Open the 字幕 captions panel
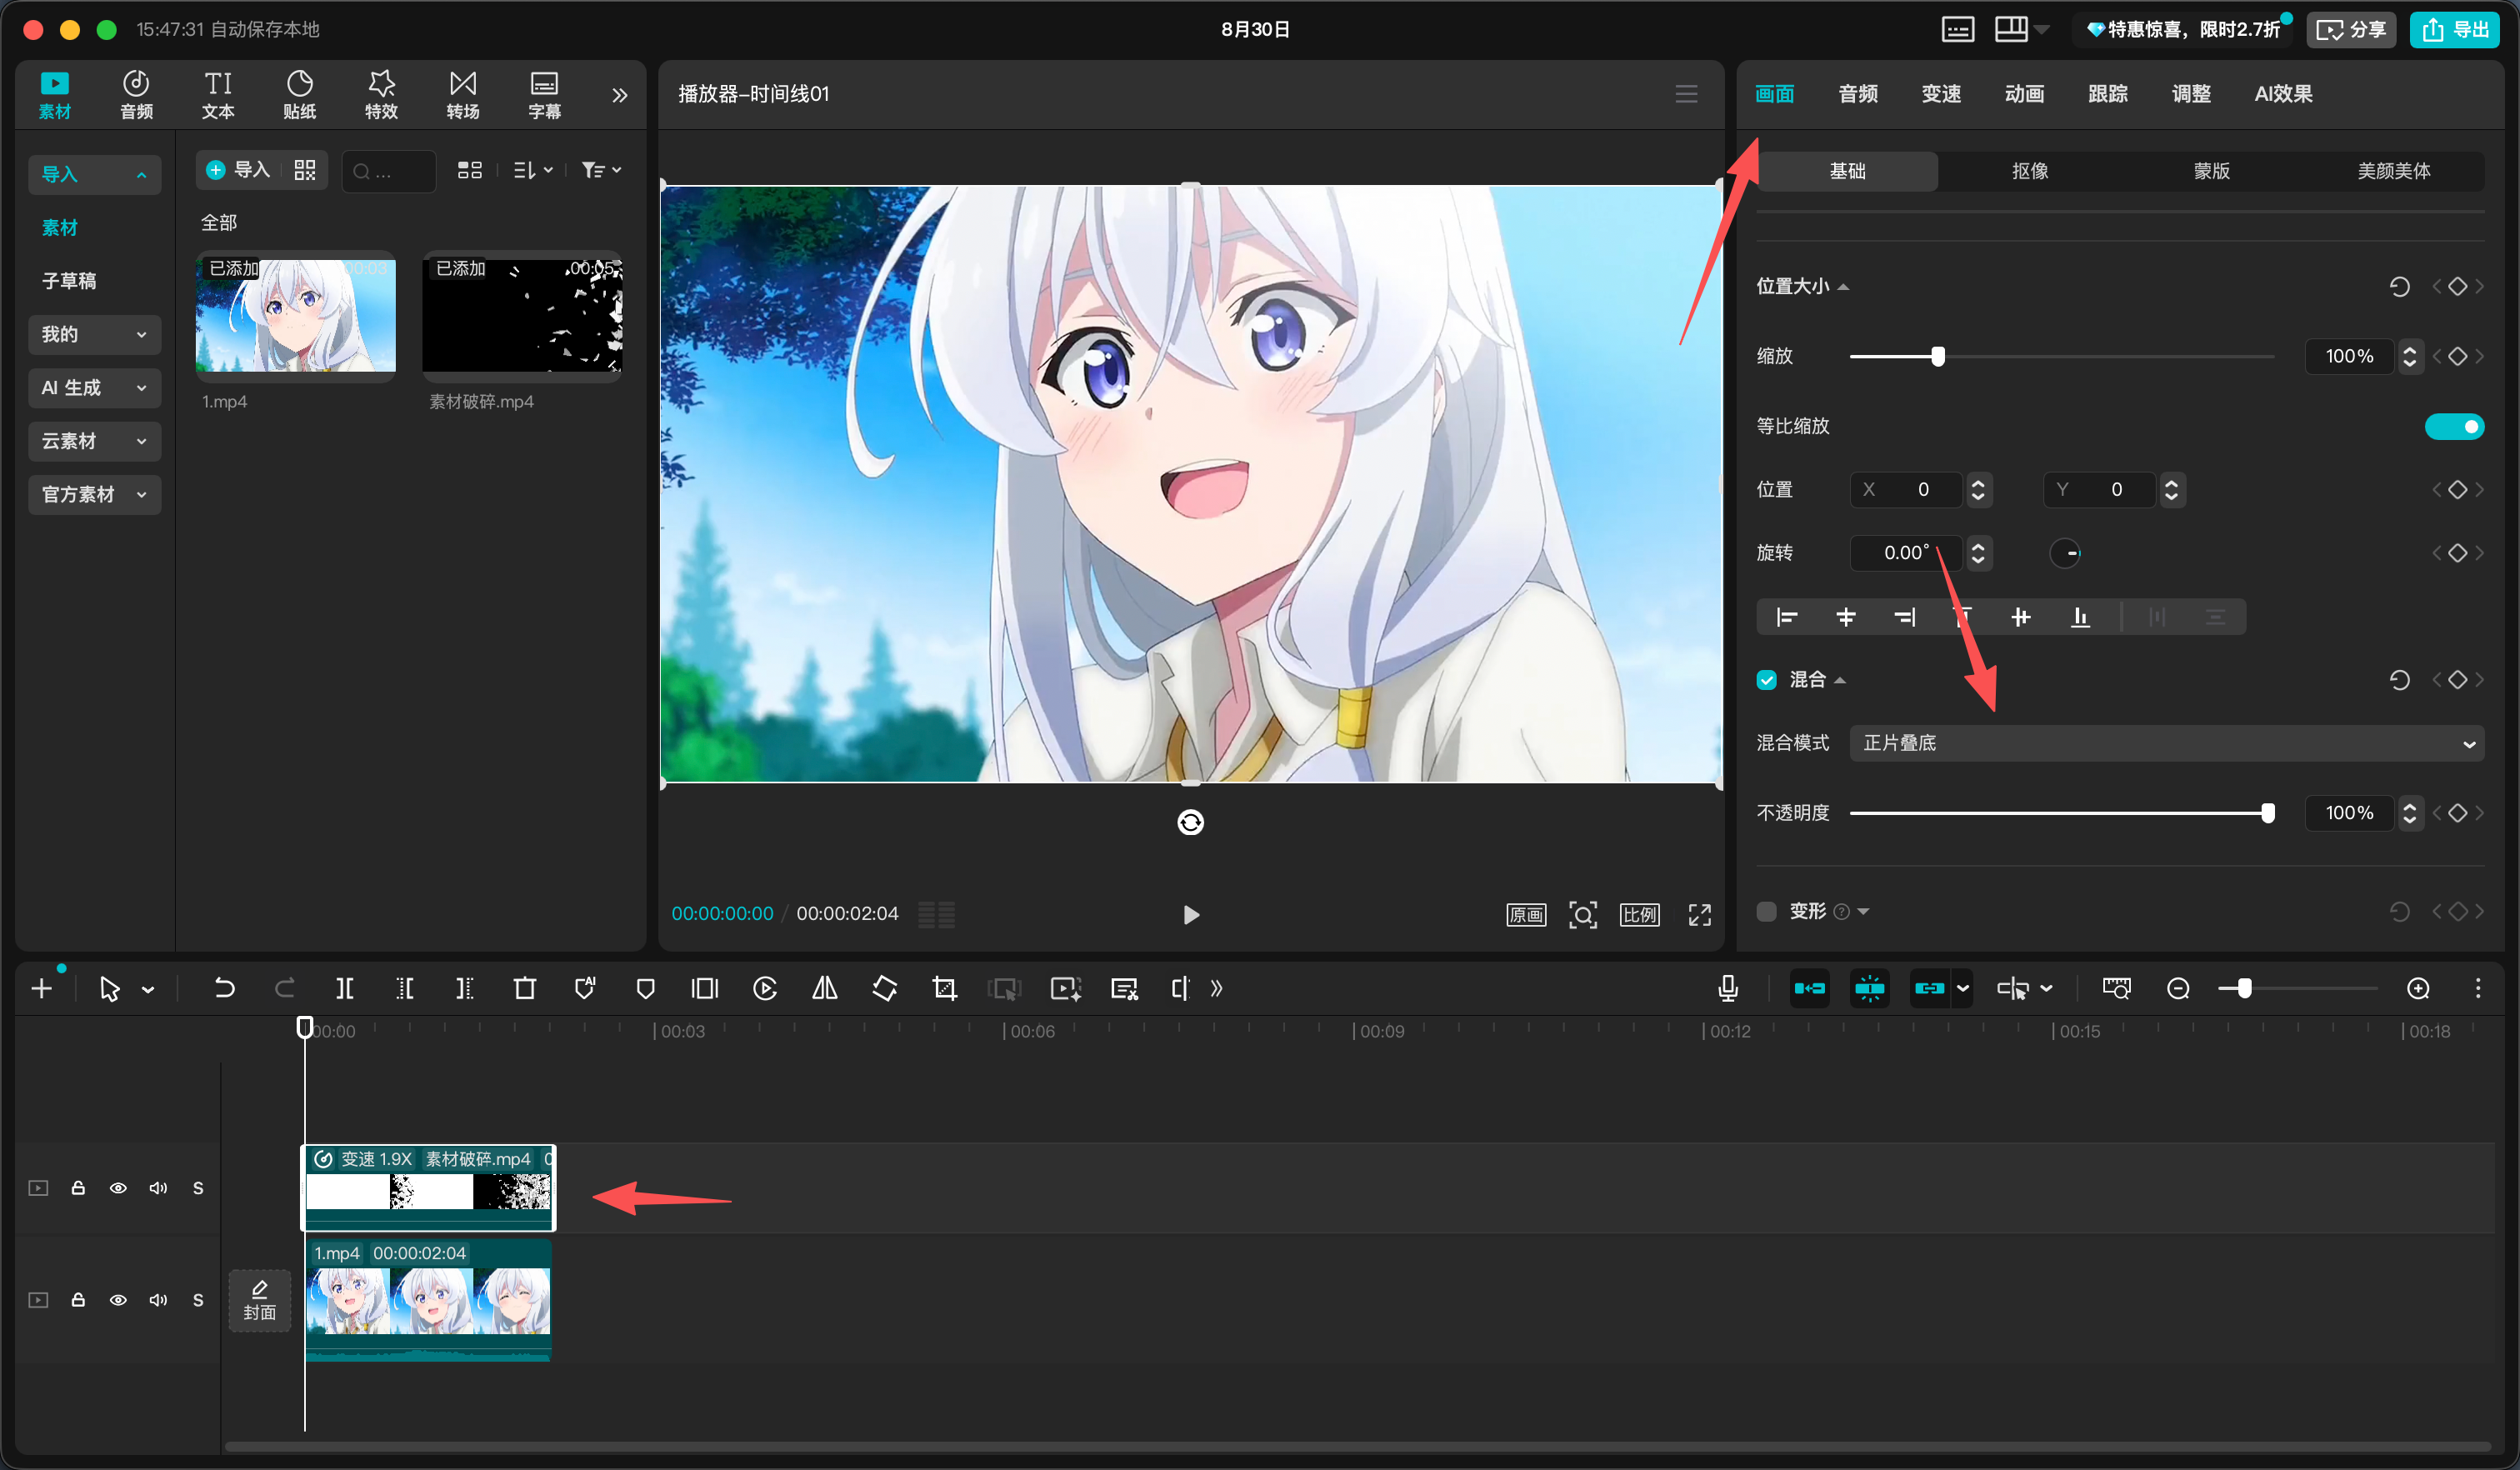 pyautogui.click(x=544, y=94)
